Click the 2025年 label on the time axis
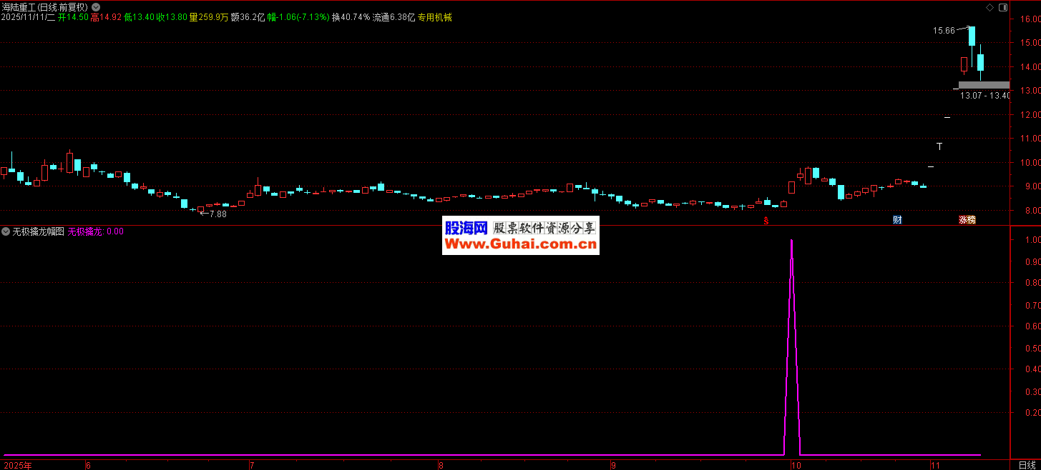1041x470 pixels. 18,465
